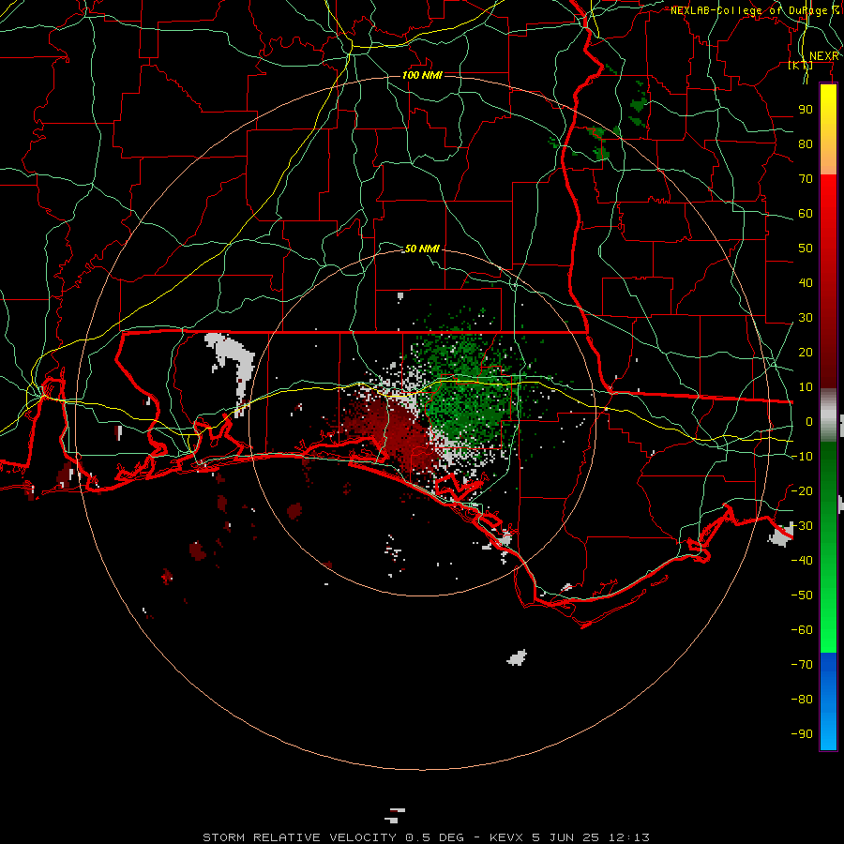Click the 90 value on velocity scale
This screenshot has width=844, height=844.
click(x=806, y=110)
